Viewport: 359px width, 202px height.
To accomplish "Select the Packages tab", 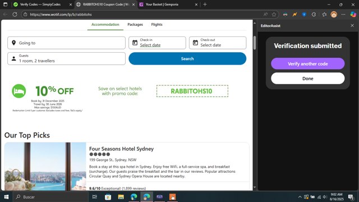I will pos(135,25).
